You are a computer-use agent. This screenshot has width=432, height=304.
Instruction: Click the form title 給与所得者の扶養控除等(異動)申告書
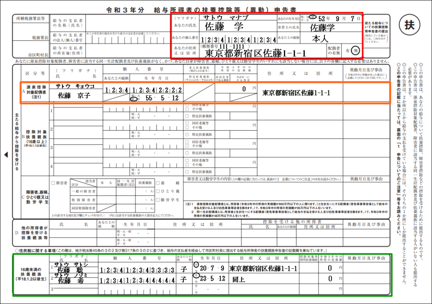pyautogui.click(x=225, y=10)
